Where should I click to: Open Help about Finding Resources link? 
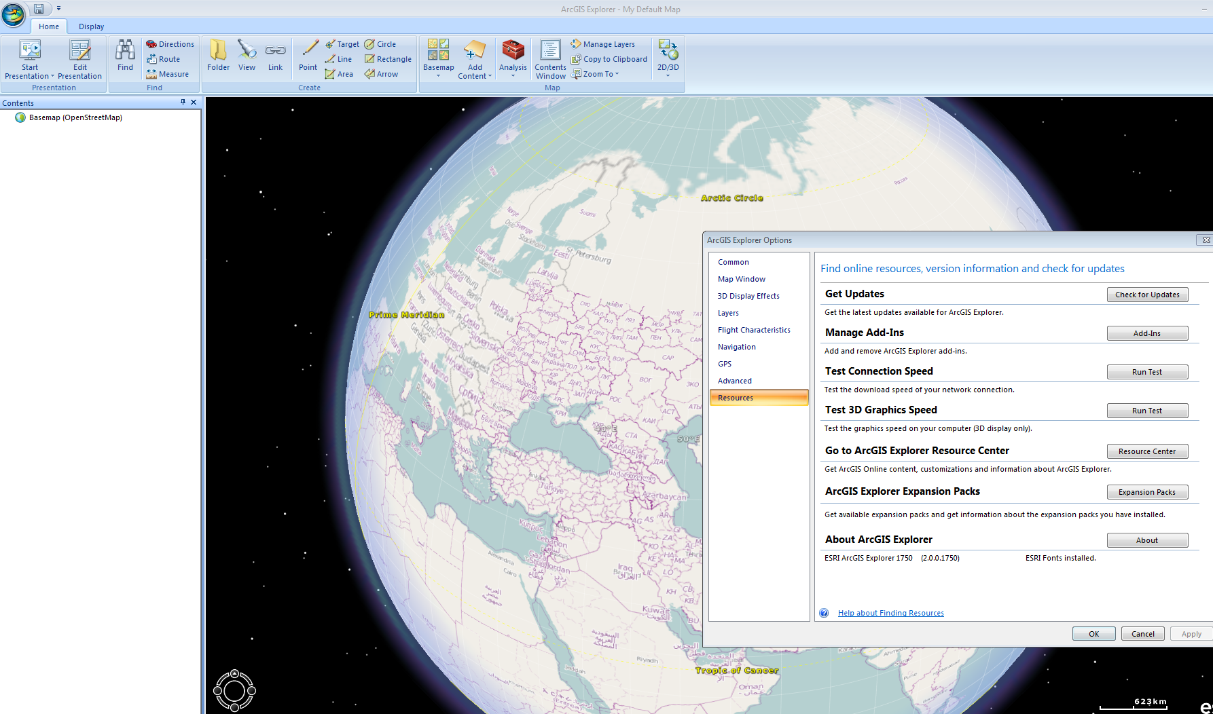point(890,613)
